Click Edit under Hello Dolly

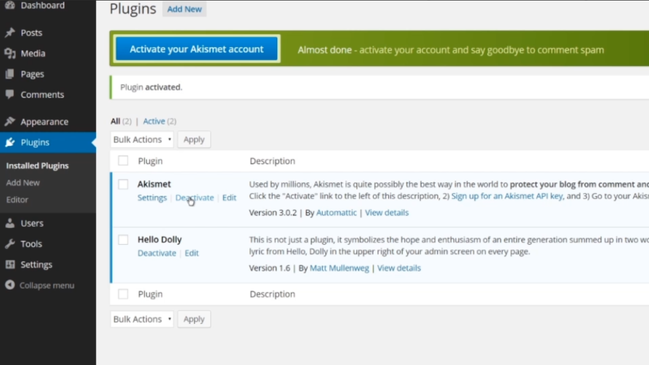(192, 253)
